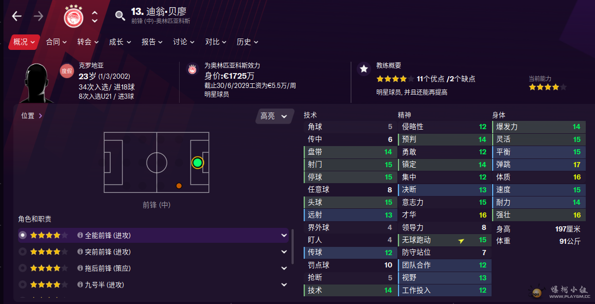
Task: Click the info icon beside 九号半
Action: 80,284
